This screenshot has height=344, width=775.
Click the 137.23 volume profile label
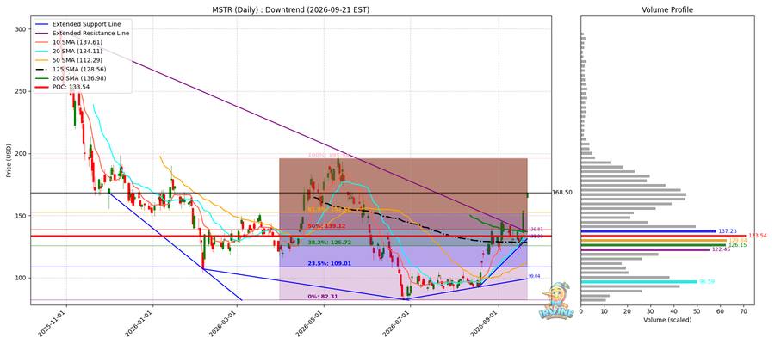[727, 231]
